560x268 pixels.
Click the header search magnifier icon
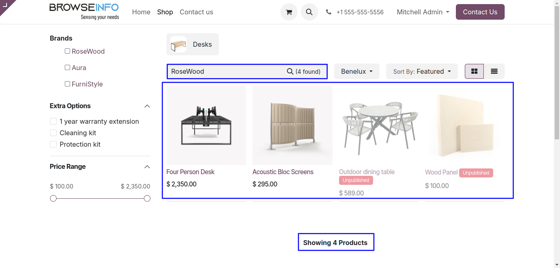[x=309, y=12]
